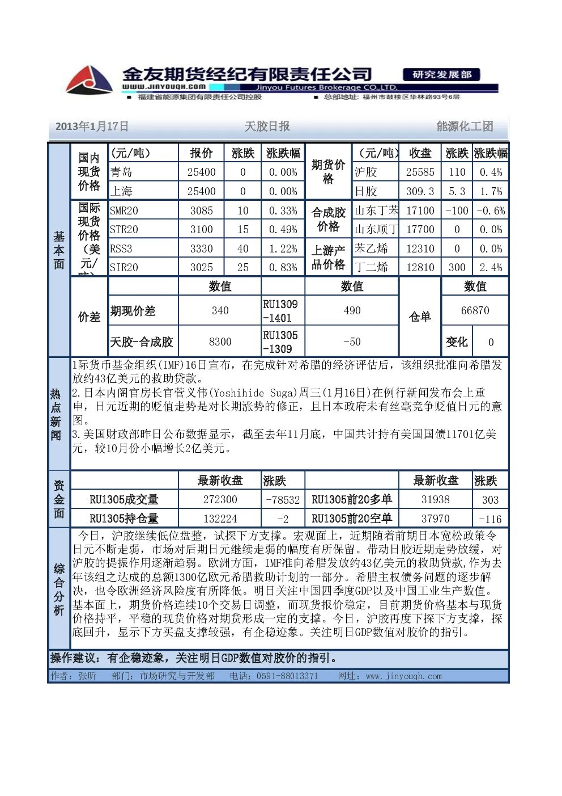
Task: Click the 综合分析 section side label
Action: click(x=59, y=589)
